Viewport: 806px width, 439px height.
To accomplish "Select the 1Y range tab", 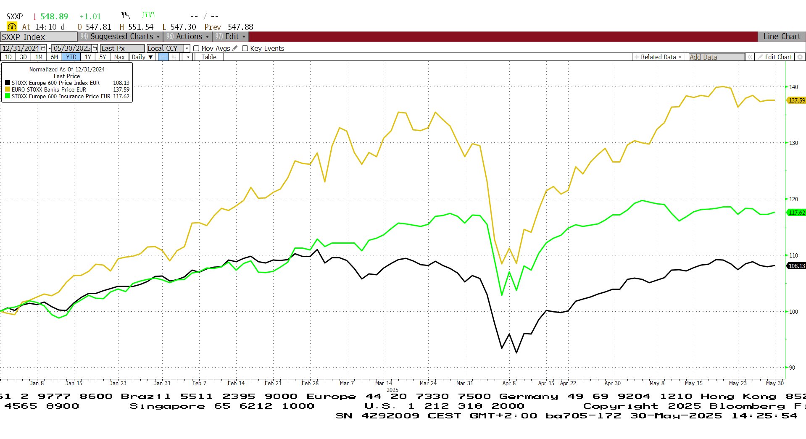I will [x=88, y=57].
